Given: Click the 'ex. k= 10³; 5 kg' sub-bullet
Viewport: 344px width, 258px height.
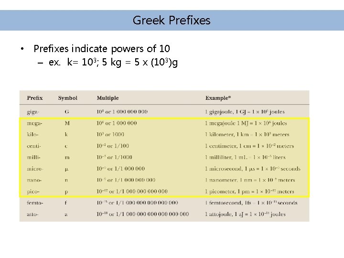Looking at the screenshot, I should coord(113,62).
